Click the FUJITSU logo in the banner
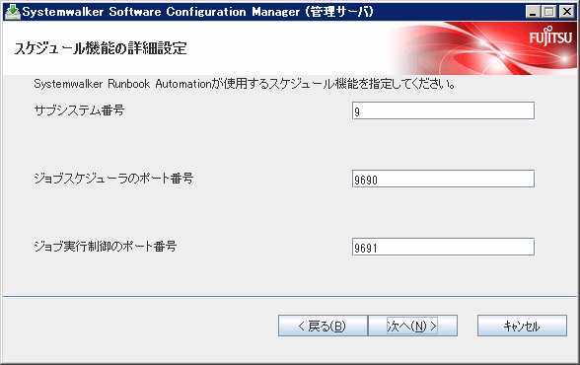 pos(550,36)
